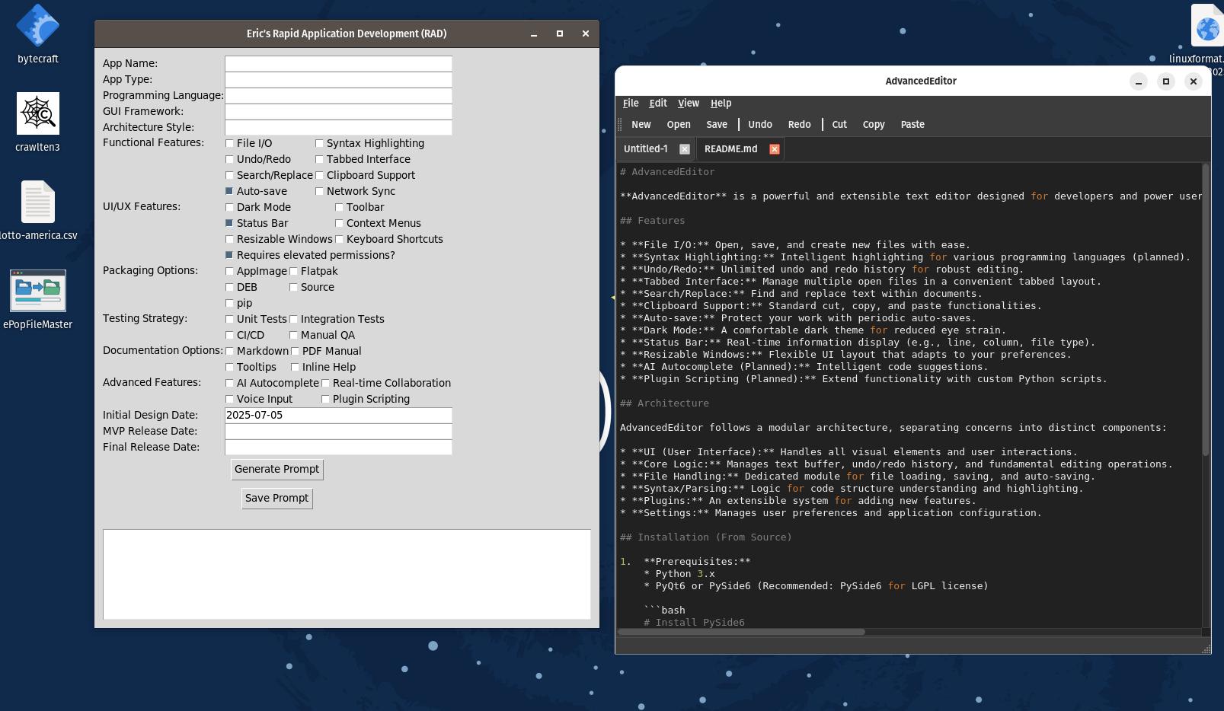Click Save in the AdvancedEditor toolbar
1224x711 pixels.
[717, 125]
